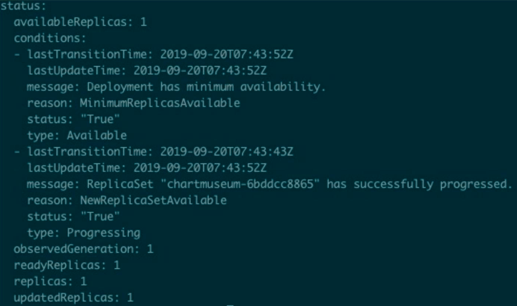Viewport: 517px width, 306px height.
Task: Click the updatedReplicas: 1 line
Action: click(x=73, y=297)
